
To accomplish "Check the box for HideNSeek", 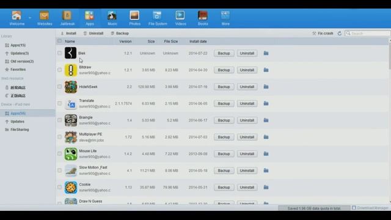I will point(59,87).
